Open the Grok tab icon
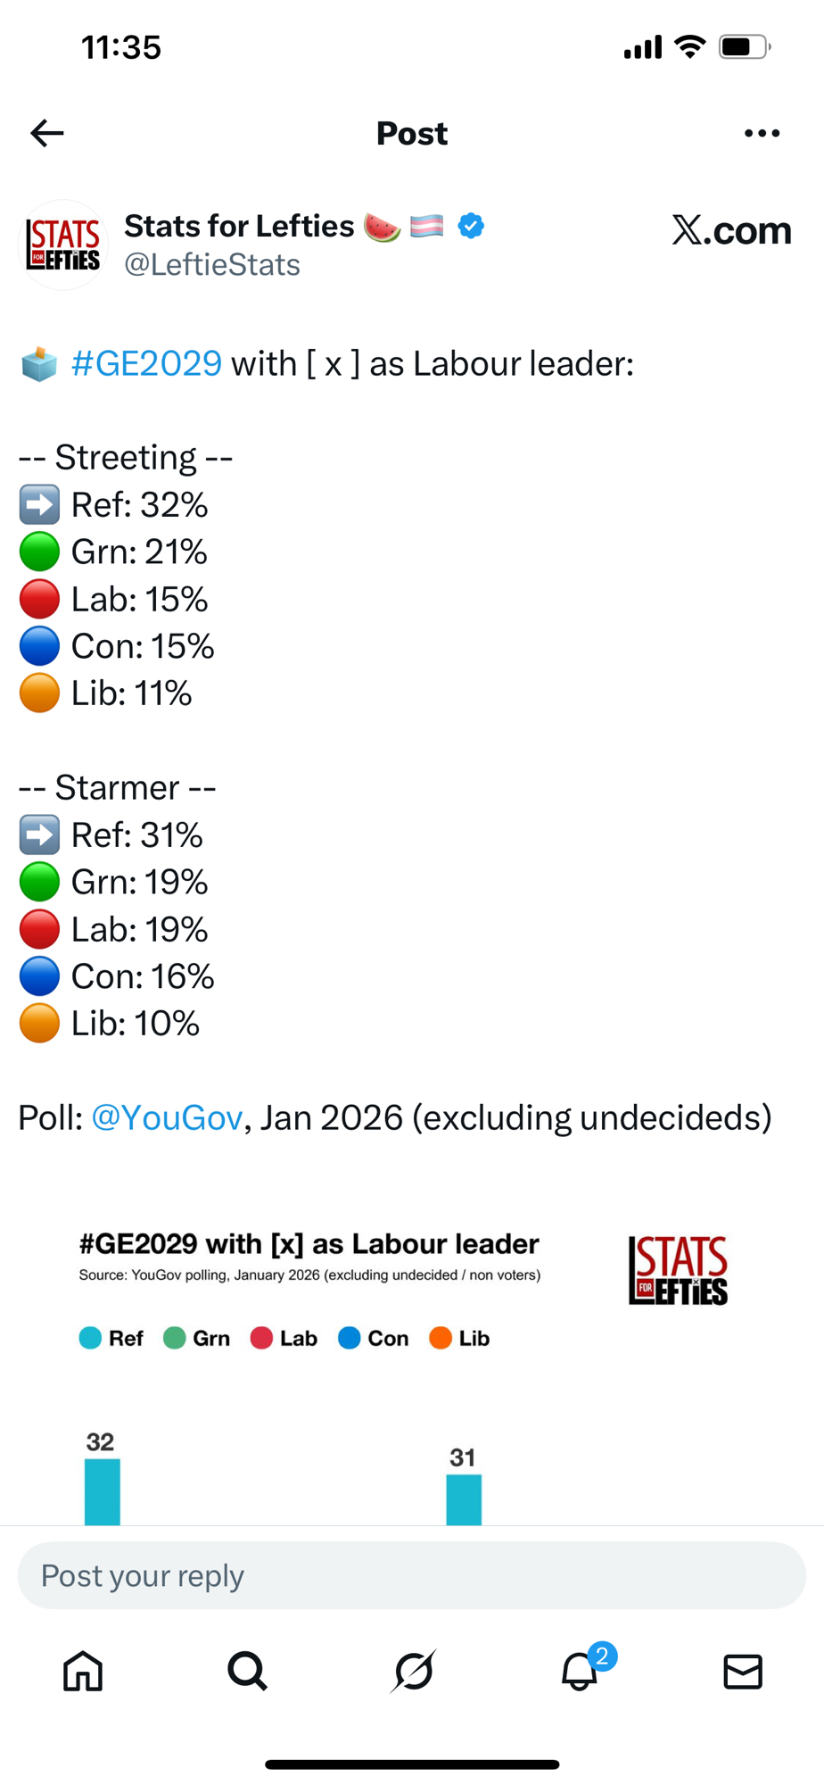824x1785 pixels. coord(413,1672)
